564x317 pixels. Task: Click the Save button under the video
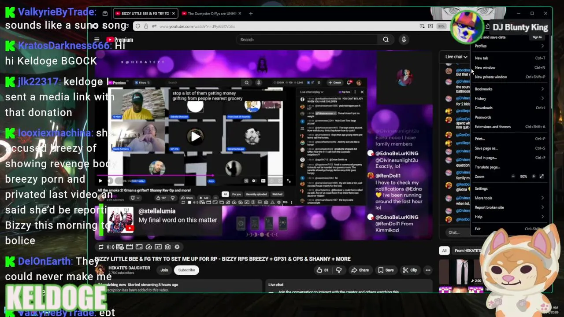tap(386, 270)
